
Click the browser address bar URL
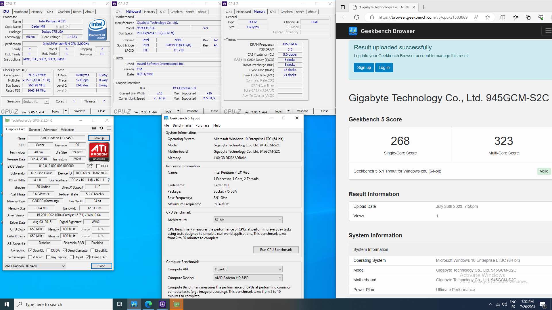pos(423,17)
